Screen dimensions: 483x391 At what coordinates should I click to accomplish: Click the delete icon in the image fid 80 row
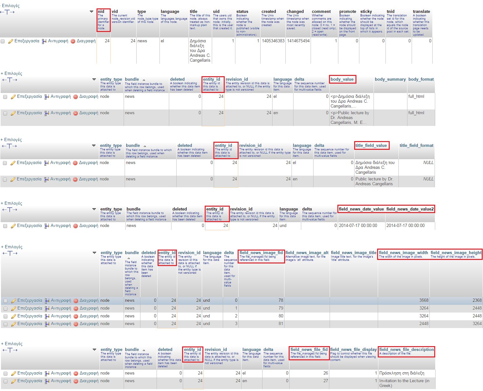click(x=76, y=316)
